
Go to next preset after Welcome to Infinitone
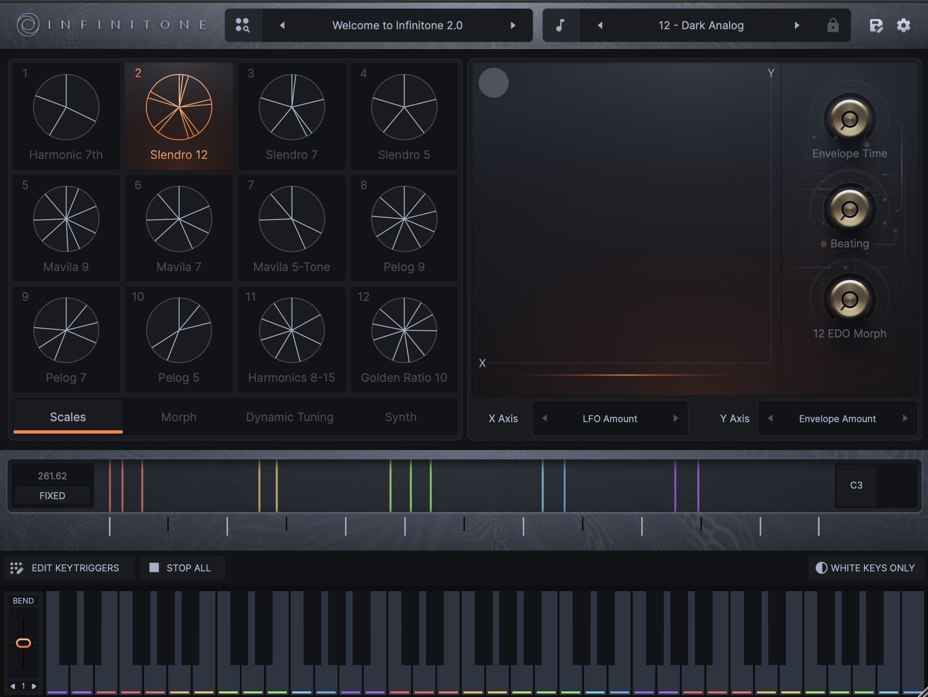(513, 25)
